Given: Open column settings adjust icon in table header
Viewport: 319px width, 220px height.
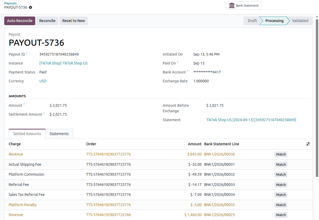Looking at the screenshot, I should [308, 144].
